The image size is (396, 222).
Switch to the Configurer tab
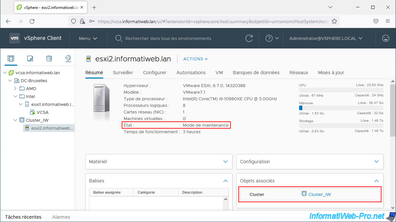tap(155, 73)
